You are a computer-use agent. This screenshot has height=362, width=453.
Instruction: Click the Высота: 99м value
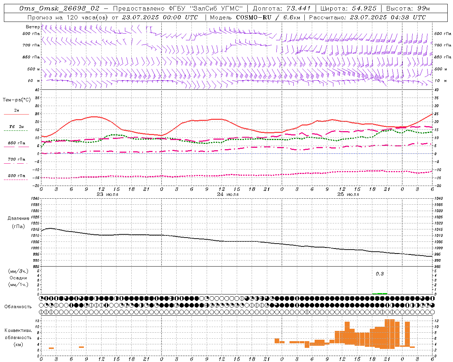pos(408,8)
